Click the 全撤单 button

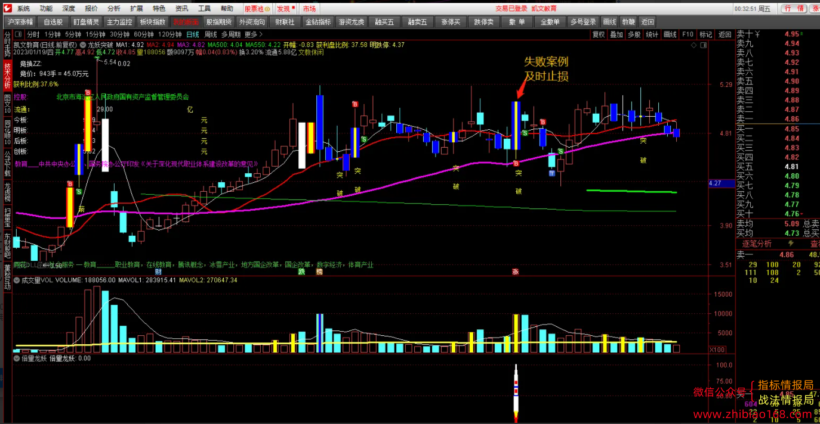tap(550, 22)
